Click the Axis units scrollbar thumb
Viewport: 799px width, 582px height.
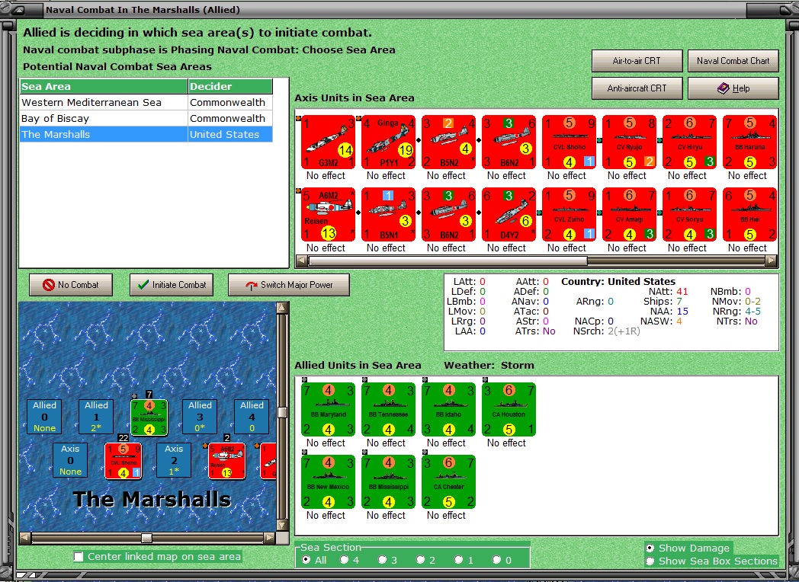tap(448, 261)
